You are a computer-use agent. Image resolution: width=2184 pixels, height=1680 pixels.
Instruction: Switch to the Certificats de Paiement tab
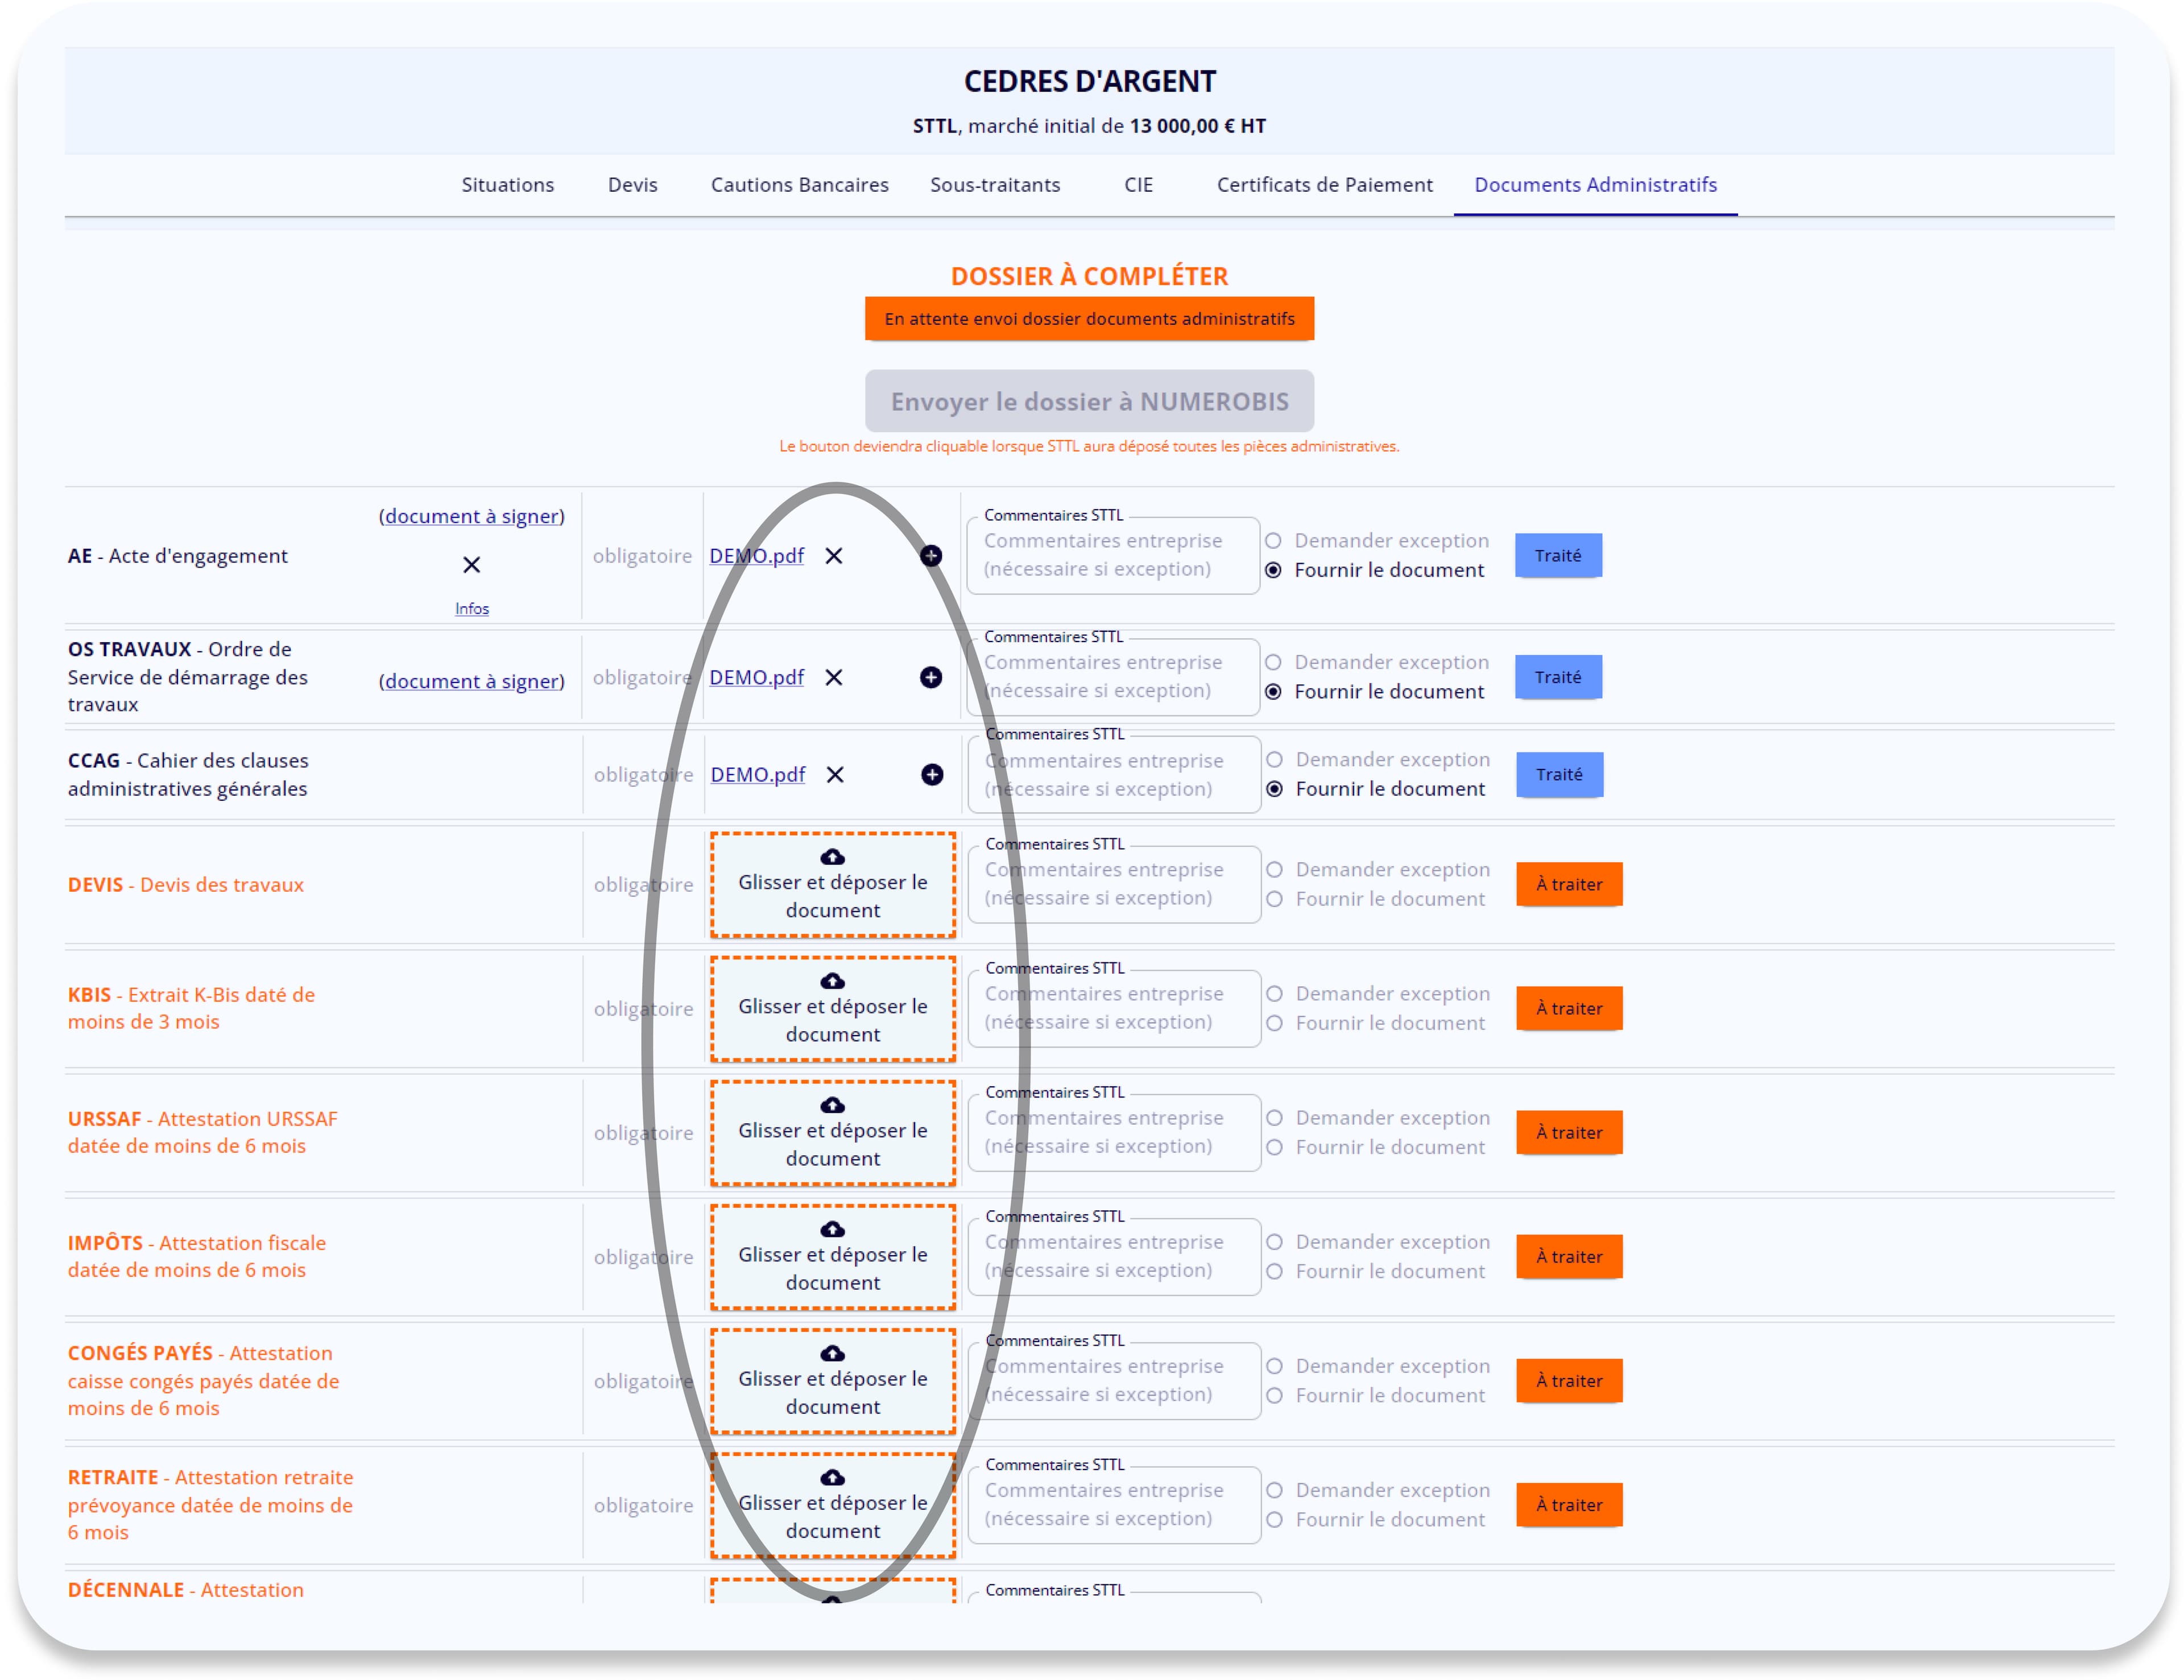pos(1326,185)
